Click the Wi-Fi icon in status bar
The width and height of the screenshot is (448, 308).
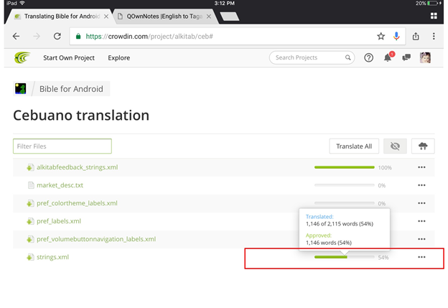(22, 3)
